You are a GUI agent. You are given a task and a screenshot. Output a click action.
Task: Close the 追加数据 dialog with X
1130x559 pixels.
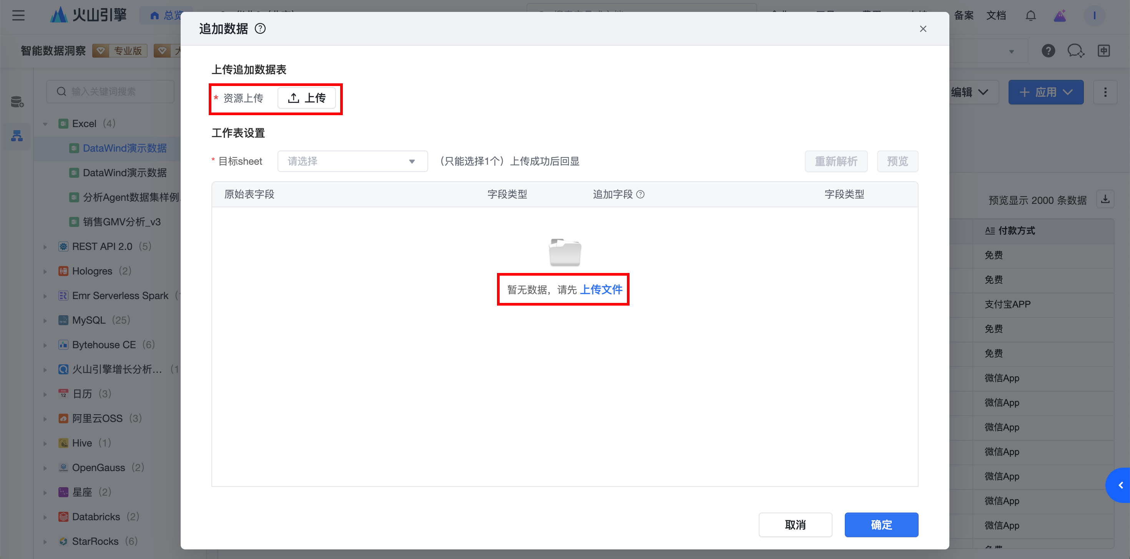[923, 29]
